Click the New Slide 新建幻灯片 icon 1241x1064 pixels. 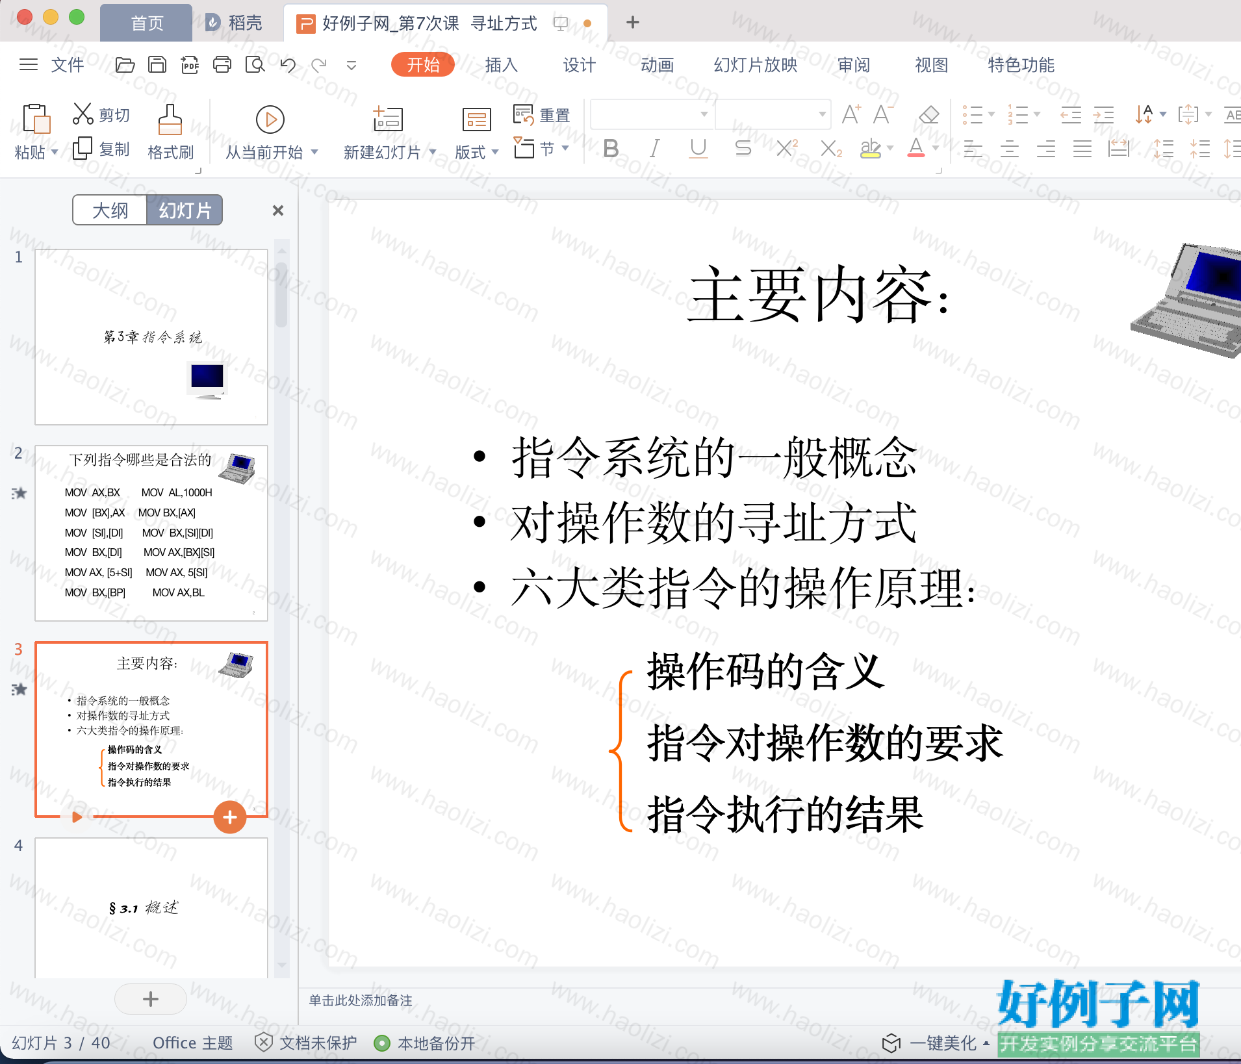tap(388, 120)
